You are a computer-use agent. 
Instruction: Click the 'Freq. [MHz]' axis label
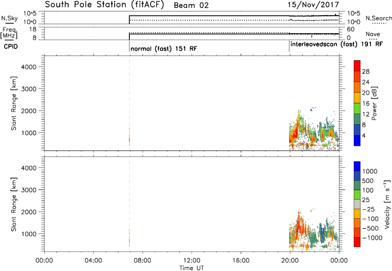click(9, 33)
